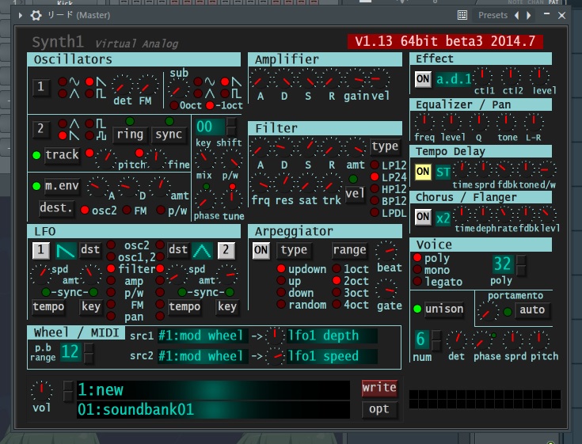Select LFO 2 button
Screen dimensions: 582x444
coord(226,250)
